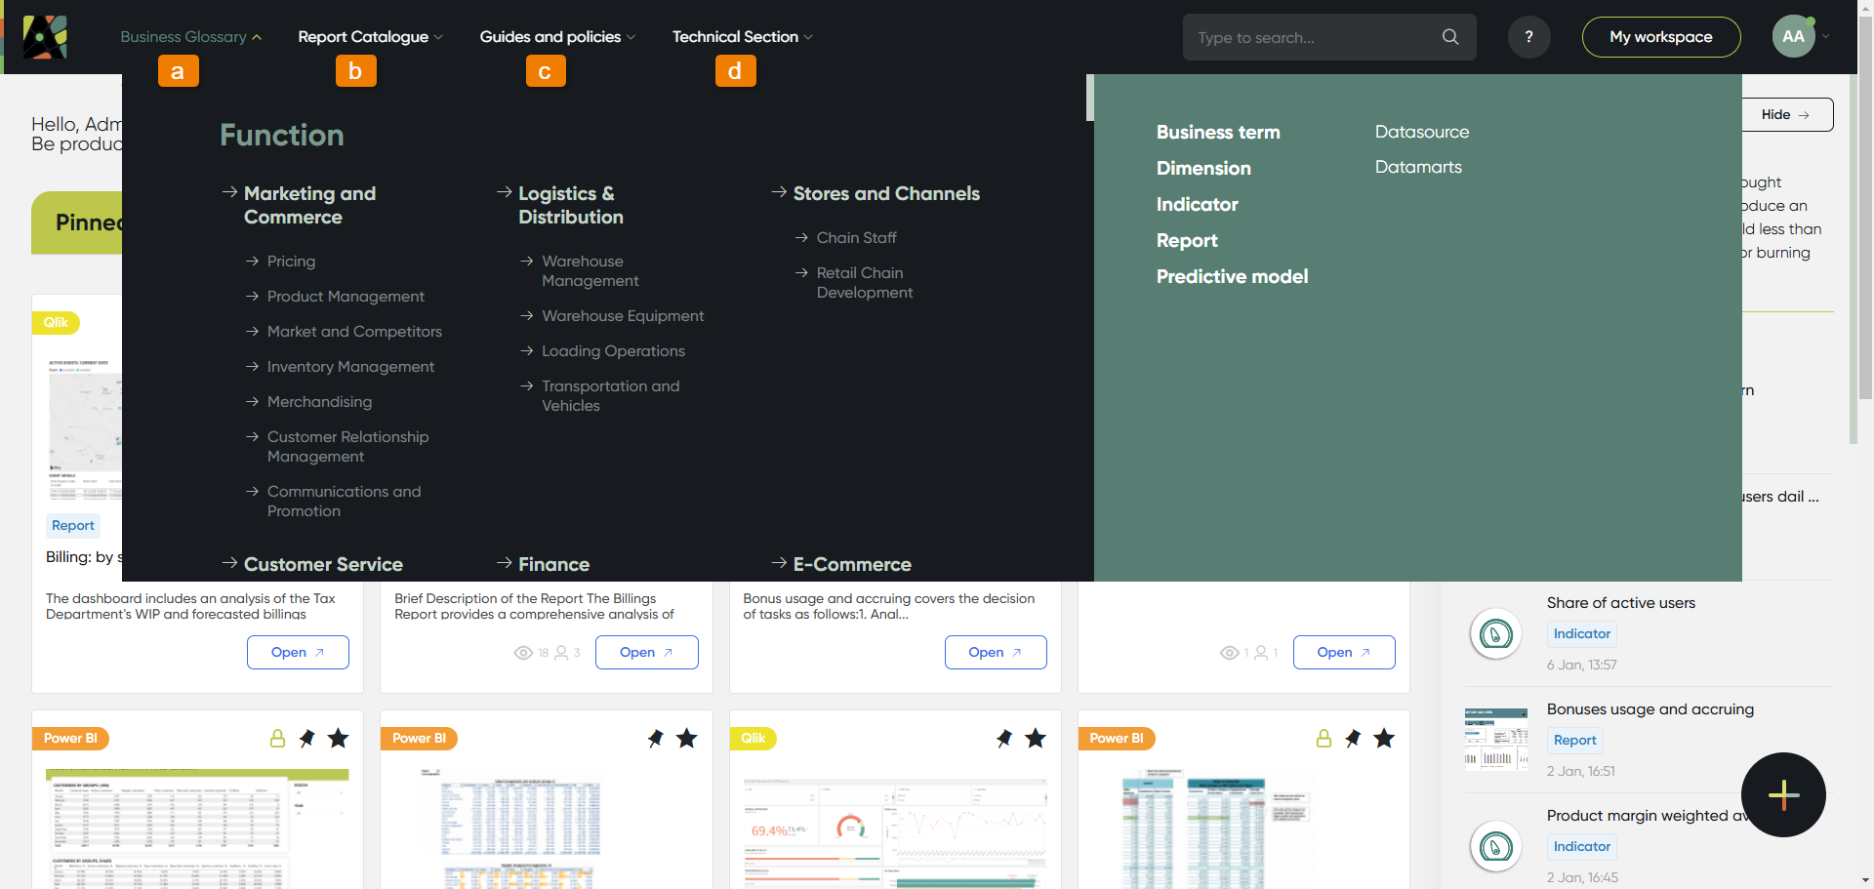Click the search magnifier icon
This screenshot has height=889, width=1874.
tap(1450, 37)
